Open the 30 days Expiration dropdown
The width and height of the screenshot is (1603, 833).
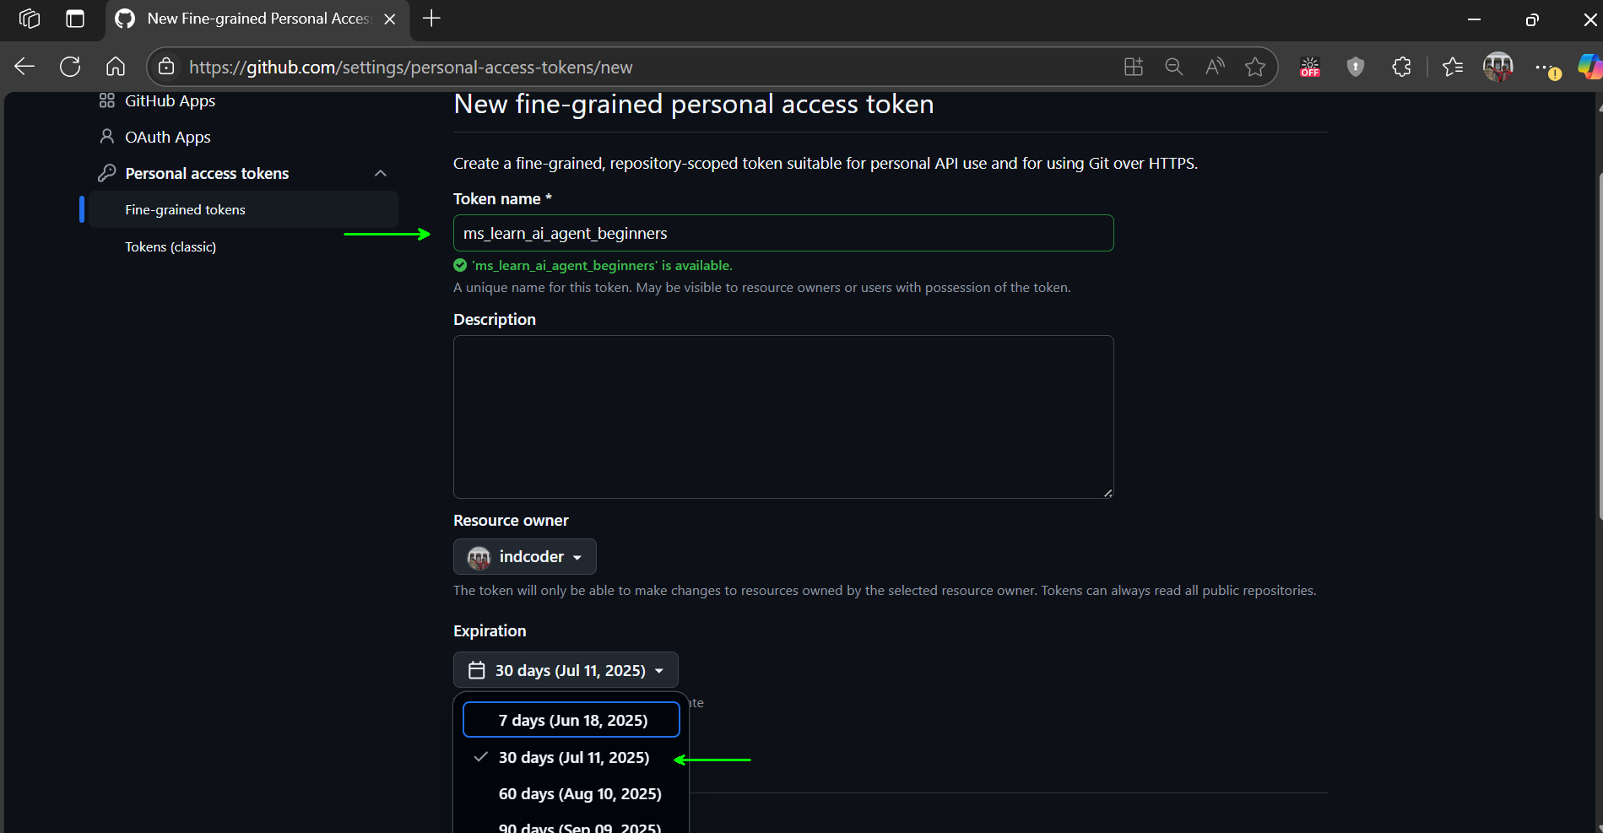565,669
